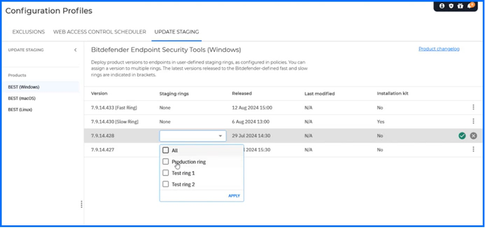The height and width of the screenshot is (228, 485).
Task: Open the user account icon
Action: [x=442, y=6]
